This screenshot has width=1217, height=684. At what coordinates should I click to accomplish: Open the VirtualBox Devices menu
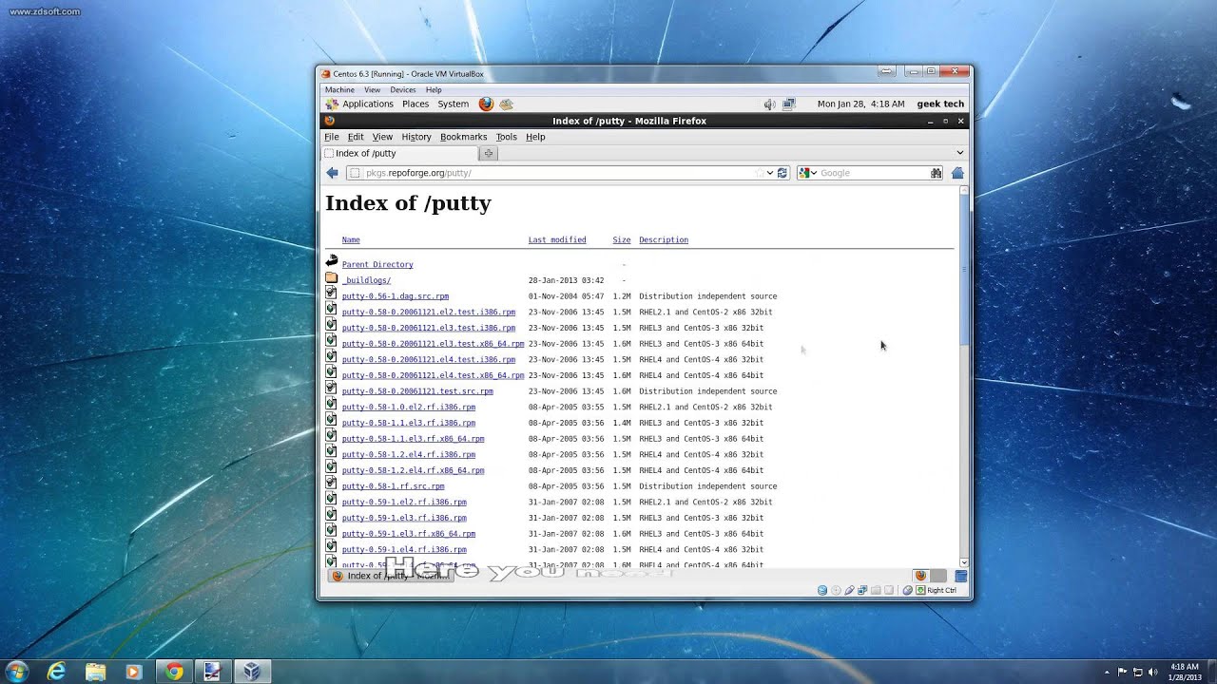(x=402, y=90)
